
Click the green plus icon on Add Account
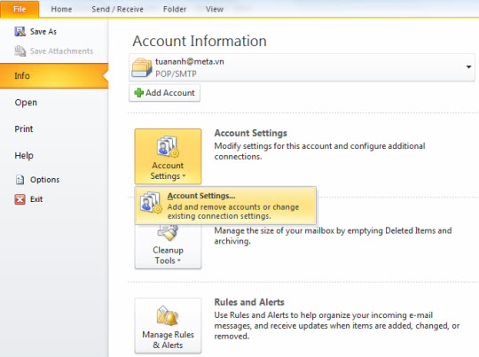[139, 93]
